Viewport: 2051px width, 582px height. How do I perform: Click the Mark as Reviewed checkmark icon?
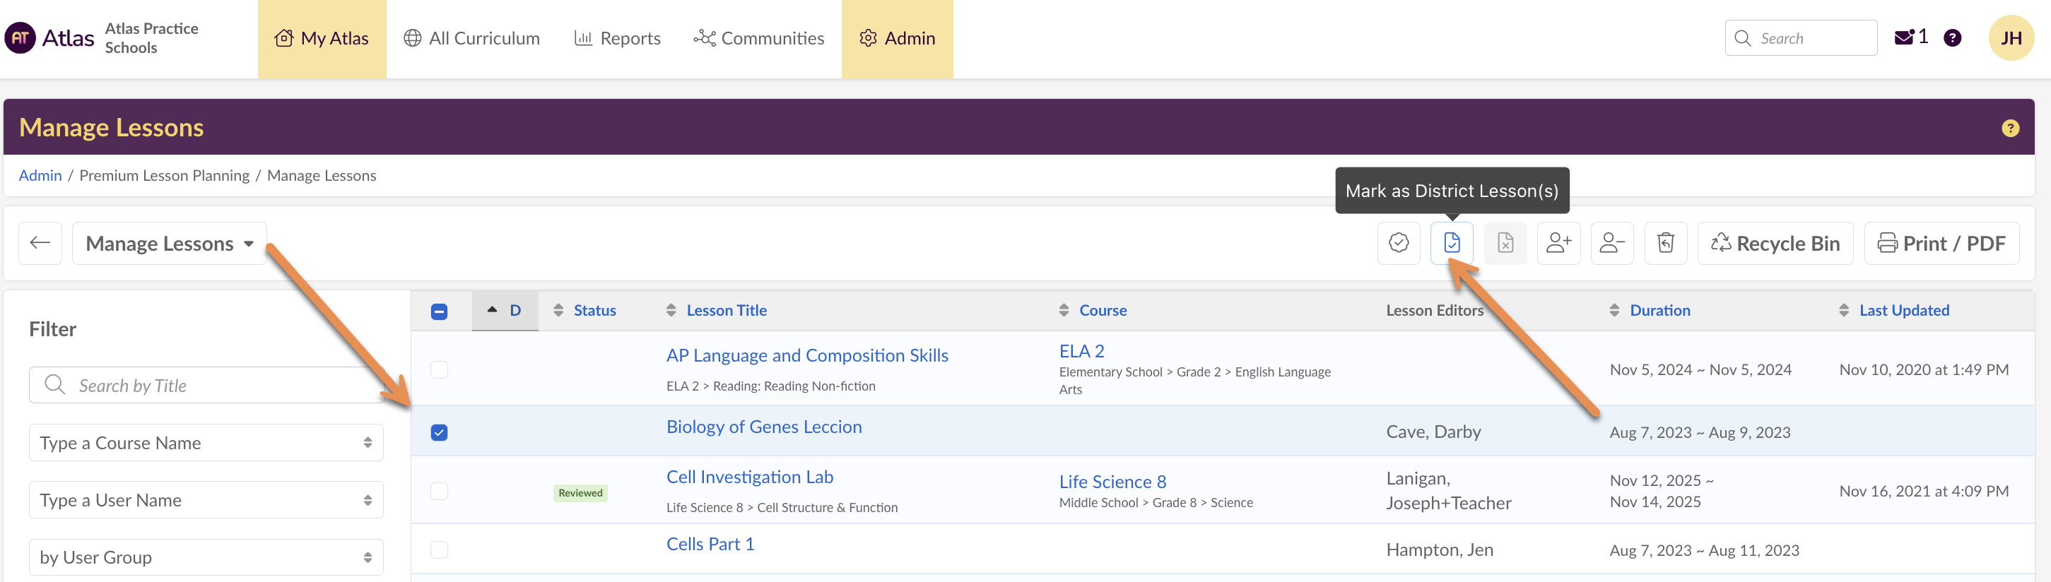(1398, 243)
